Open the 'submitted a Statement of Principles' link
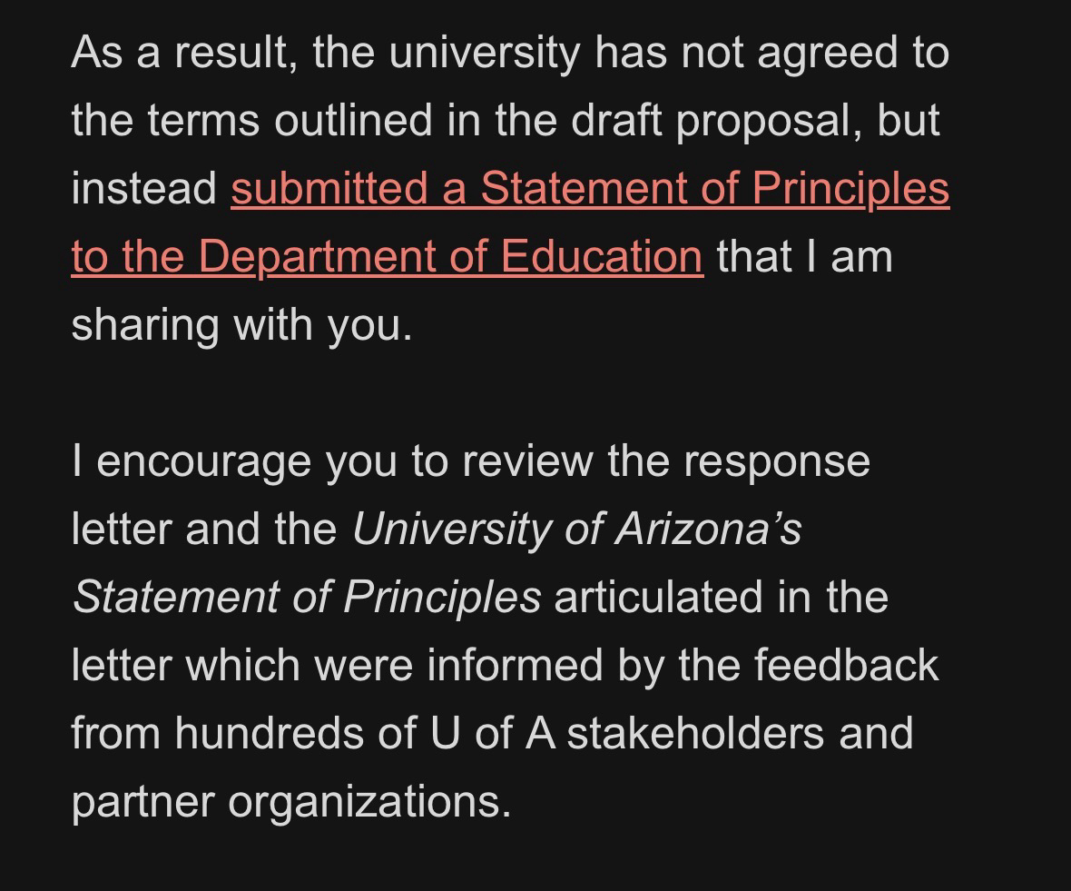 pyautogui.click(x=590, y=188)
